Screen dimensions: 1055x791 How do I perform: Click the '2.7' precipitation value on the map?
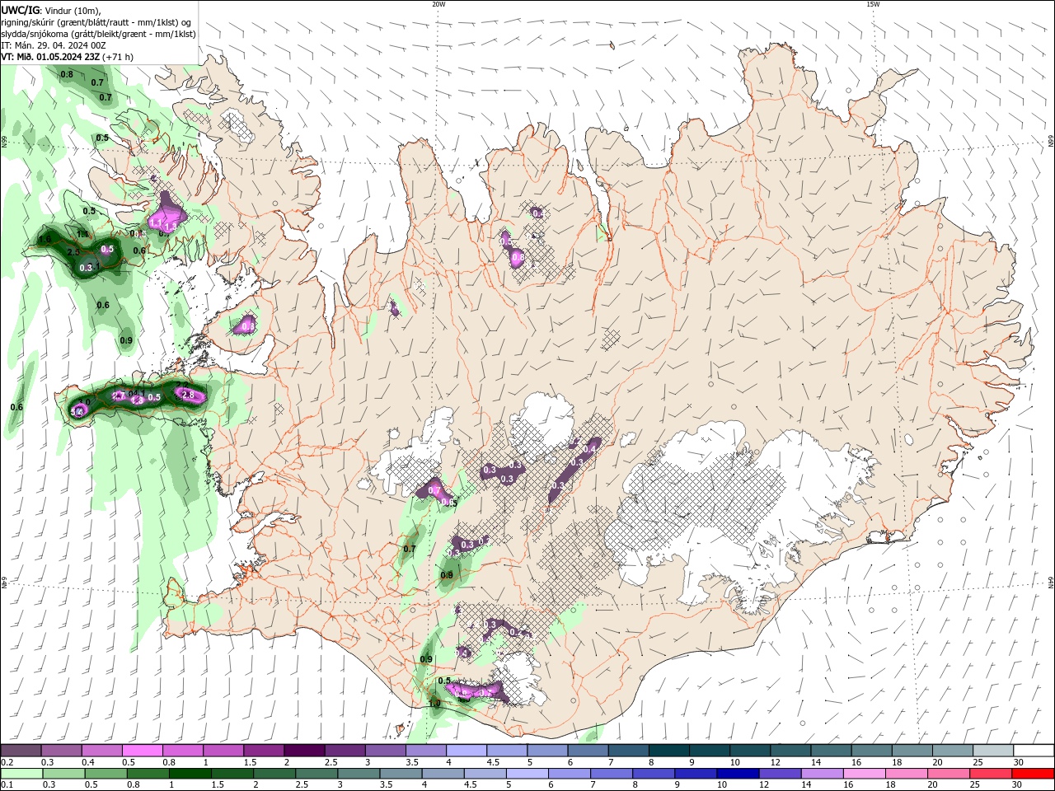119,396
